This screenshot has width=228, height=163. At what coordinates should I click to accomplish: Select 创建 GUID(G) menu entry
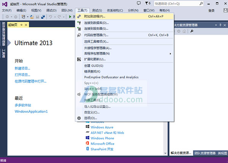(125, 66)
